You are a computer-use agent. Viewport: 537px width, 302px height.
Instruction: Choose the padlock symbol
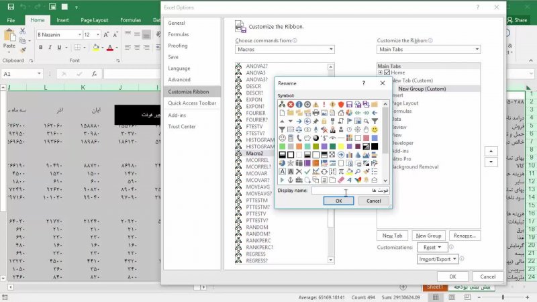(x=324, y=121)
